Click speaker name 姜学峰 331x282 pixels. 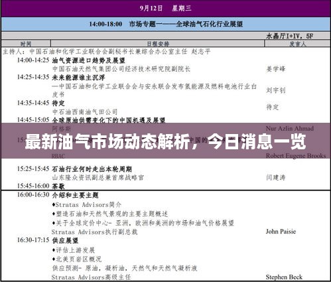(276, 69)
